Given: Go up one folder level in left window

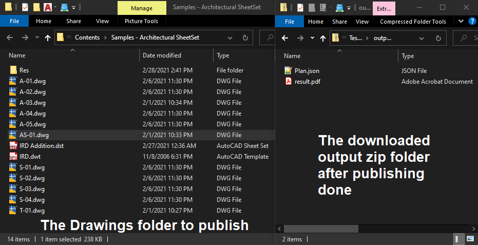Looking at the screenshot, I should pyautogui.click(x=48, y=37).
